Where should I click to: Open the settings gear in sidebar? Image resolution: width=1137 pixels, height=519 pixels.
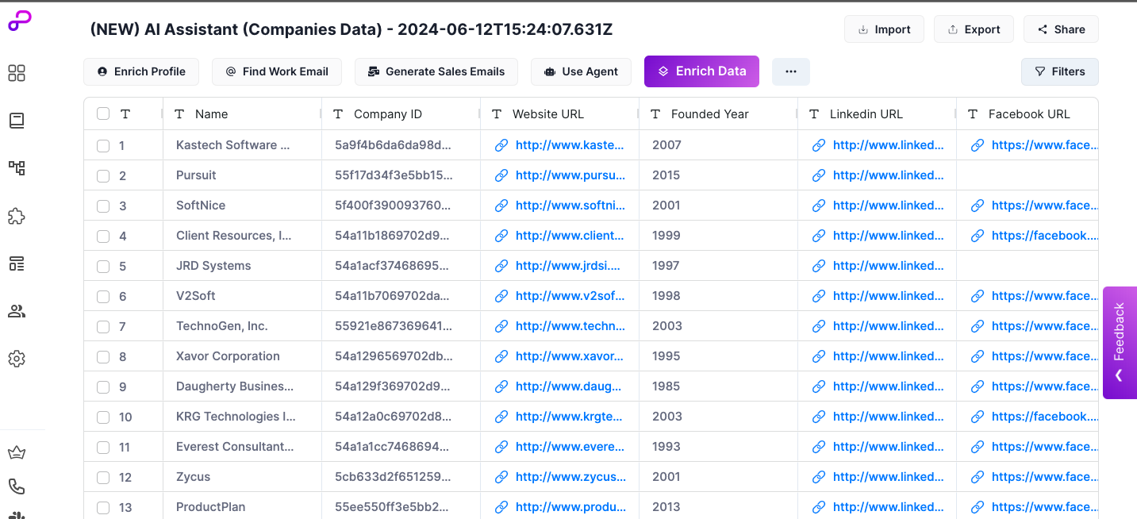[x=17, y=359]
